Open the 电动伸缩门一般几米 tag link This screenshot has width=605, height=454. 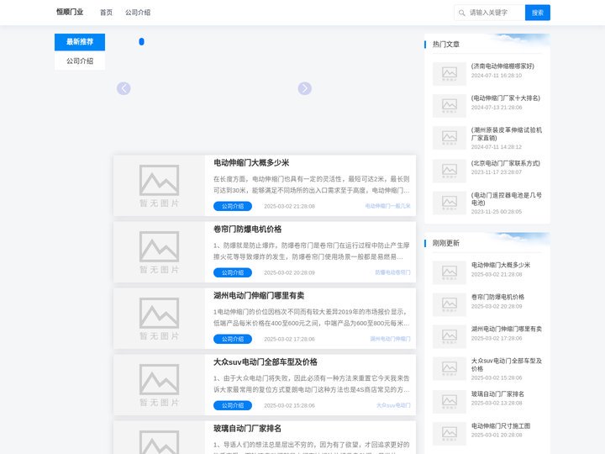[x=387, y=206]
